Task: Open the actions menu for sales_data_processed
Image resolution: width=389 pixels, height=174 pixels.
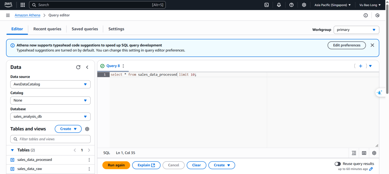Action: tap(89, 160)
